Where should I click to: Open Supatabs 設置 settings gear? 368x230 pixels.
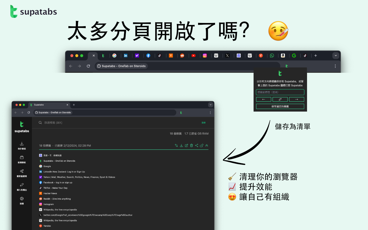22,200
